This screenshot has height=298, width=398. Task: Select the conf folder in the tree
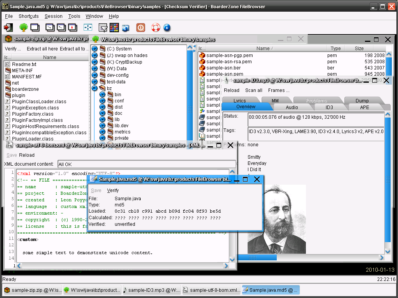(119, 100)
